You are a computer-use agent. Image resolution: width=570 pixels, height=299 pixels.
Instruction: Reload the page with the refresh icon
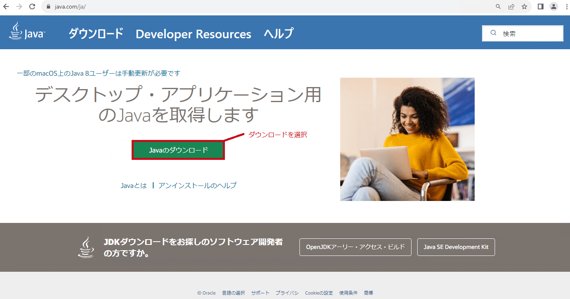coord(32,7)
